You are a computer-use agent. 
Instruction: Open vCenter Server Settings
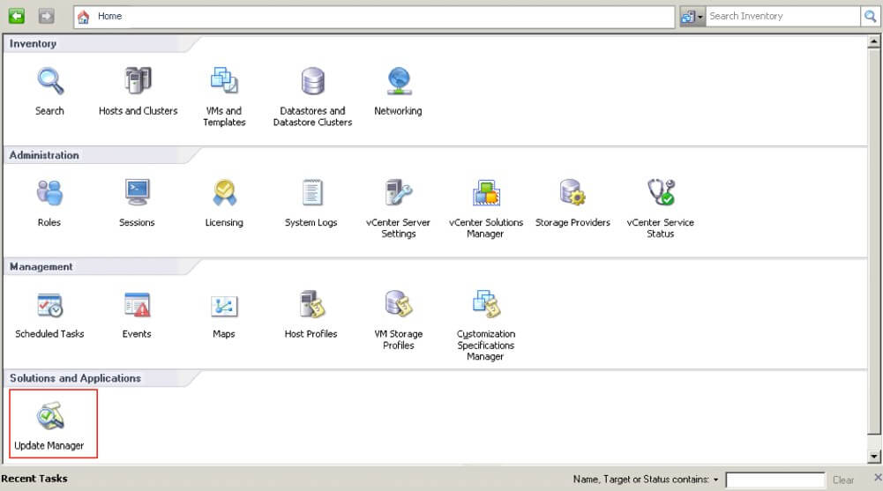click(x=399, y=193)
